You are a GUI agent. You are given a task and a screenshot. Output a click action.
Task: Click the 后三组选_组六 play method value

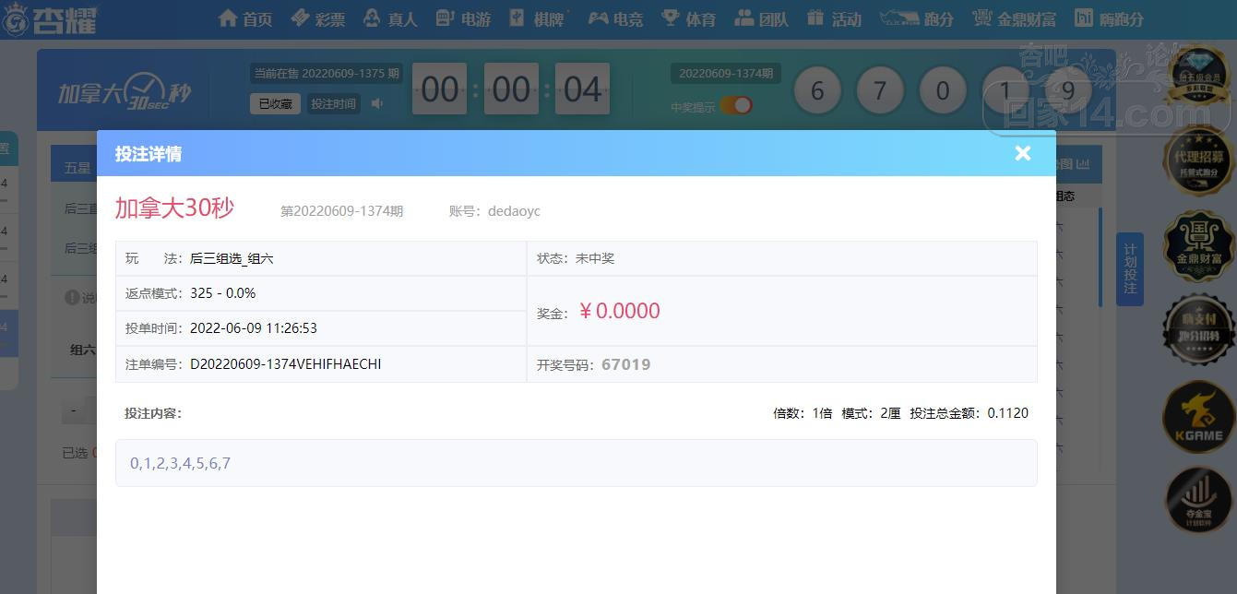click(x=232, y=258)
